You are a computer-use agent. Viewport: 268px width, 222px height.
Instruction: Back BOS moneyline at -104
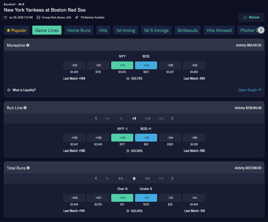[146, 65]
